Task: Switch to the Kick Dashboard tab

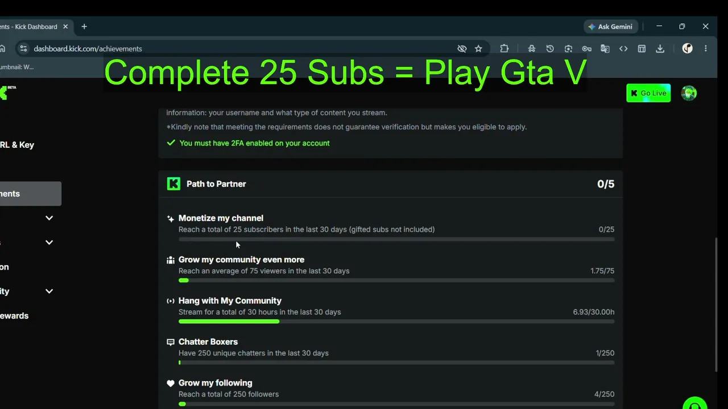Action: 31,27
